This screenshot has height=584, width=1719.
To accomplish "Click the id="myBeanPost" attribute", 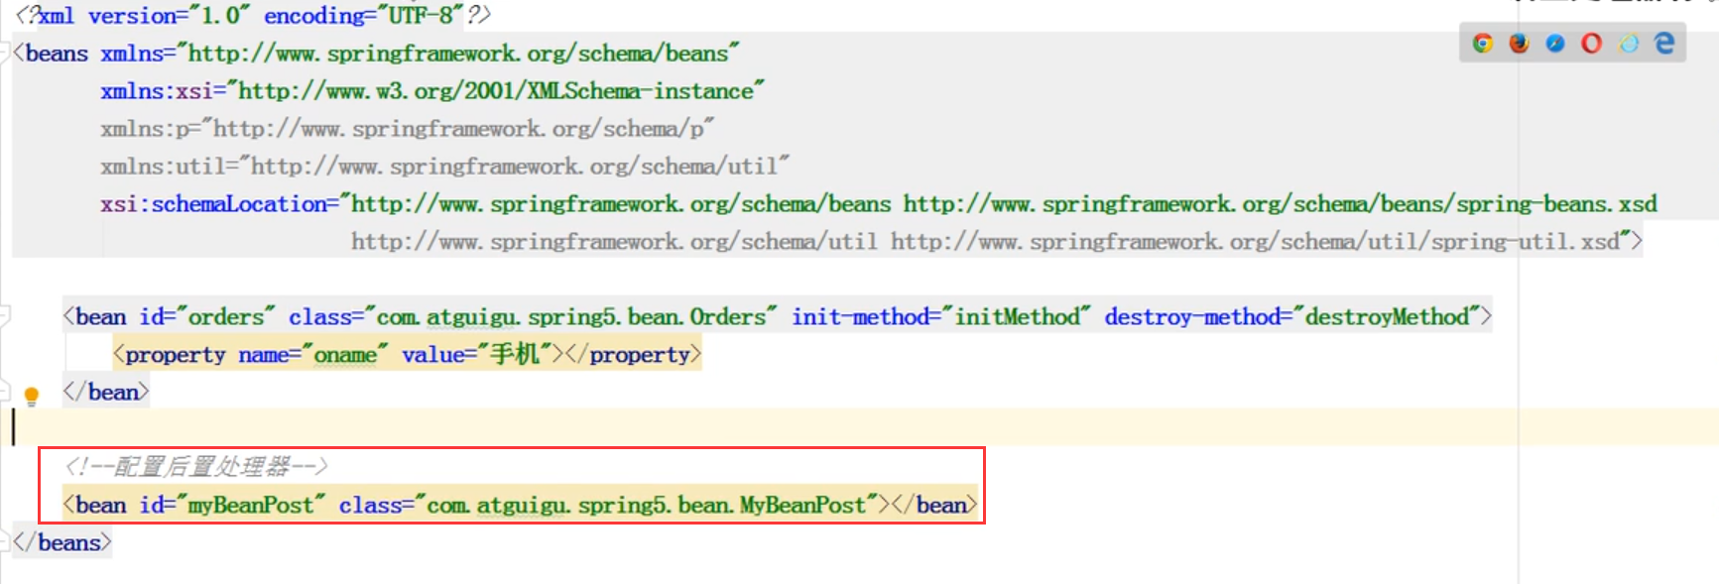I will click(x=232, y=505).
